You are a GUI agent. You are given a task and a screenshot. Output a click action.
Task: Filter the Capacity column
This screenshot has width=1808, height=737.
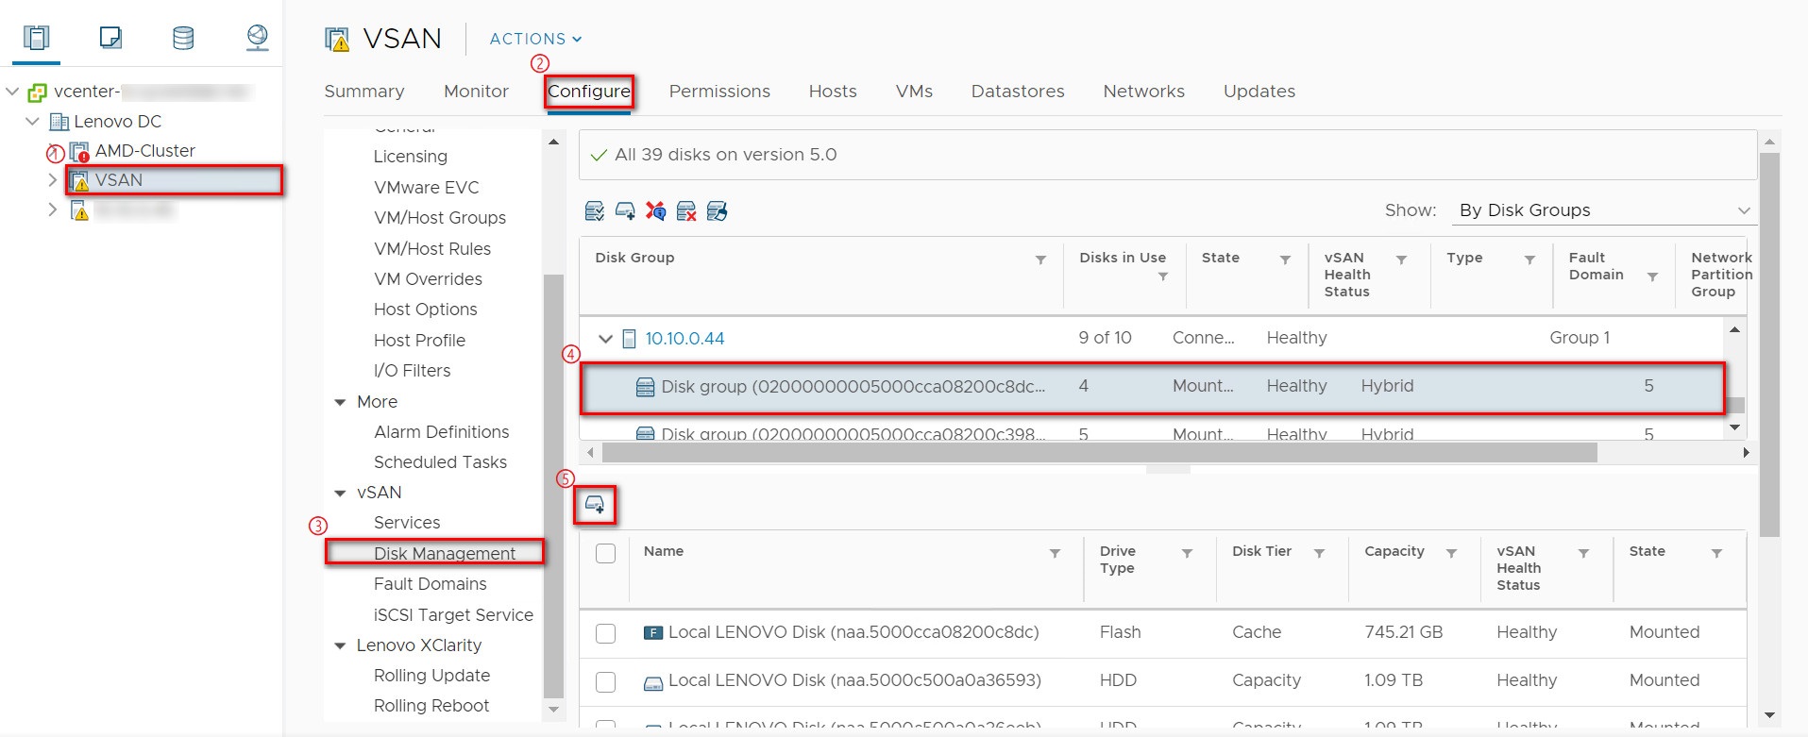1451,553
